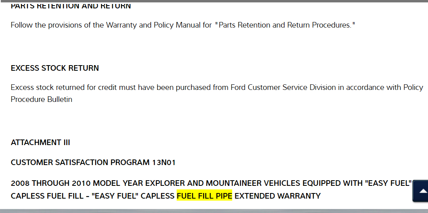Click the EXTENDED WARRANTY text

[277, 196]
